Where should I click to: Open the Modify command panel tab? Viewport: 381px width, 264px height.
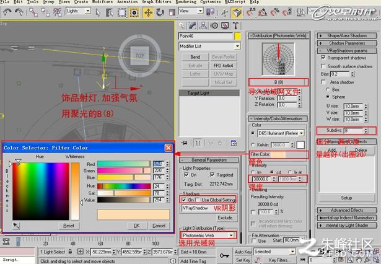coord(193,25)
